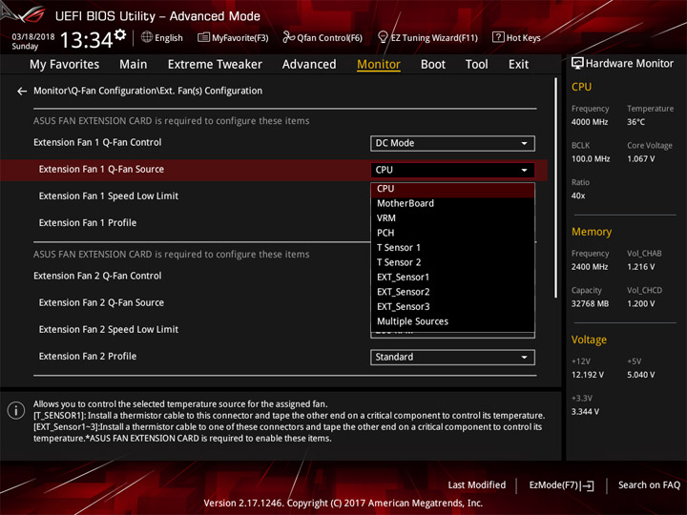This screenshot has width=687, height=515.
Task: Click CPU frequency value 4000 MHz
Action: tap(590, 122)
